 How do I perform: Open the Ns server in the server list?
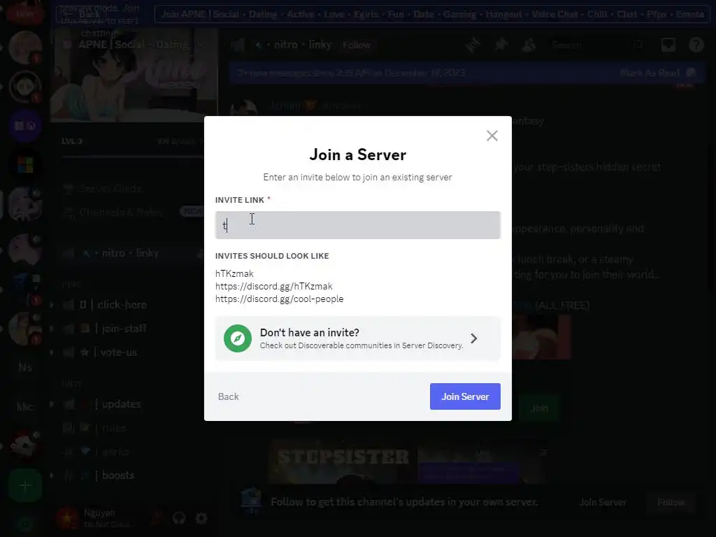(25, 368)
